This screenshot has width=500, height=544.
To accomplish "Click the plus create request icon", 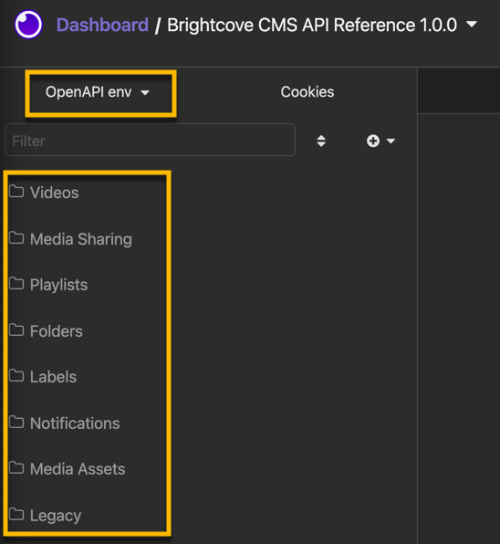I will pos(373,141).
